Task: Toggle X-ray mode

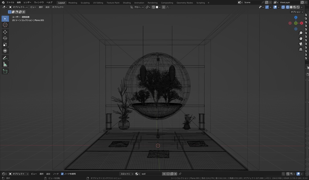Action: click(283, 7)
